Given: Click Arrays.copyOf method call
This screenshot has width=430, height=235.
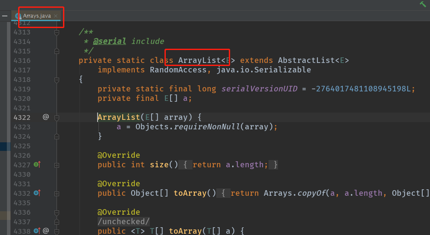Looking at the screenshot, I should point(295,193).
